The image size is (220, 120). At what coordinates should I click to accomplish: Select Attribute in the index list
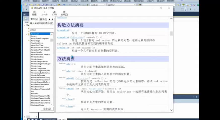[x=34, y=93]
